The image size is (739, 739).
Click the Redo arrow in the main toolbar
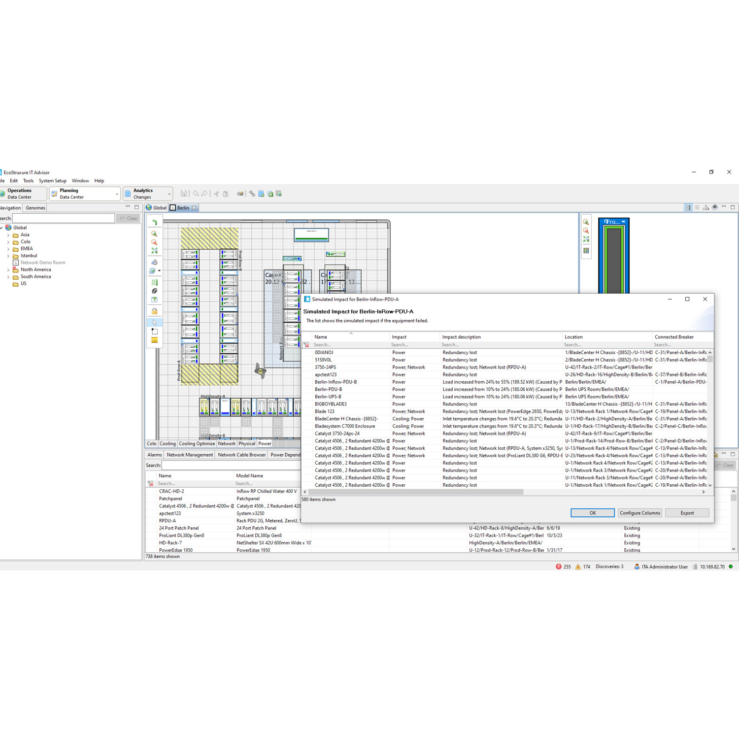click(204, 194)
